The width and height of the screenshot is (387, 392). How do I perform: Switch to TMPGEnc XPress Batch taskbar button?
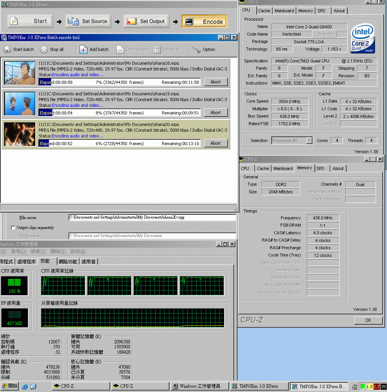(319, 386)
